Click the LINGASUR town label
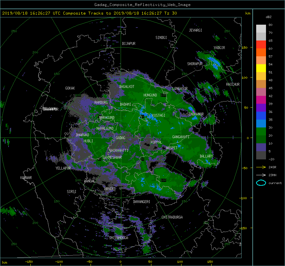 pyautogui.click(x=180, y=89)
